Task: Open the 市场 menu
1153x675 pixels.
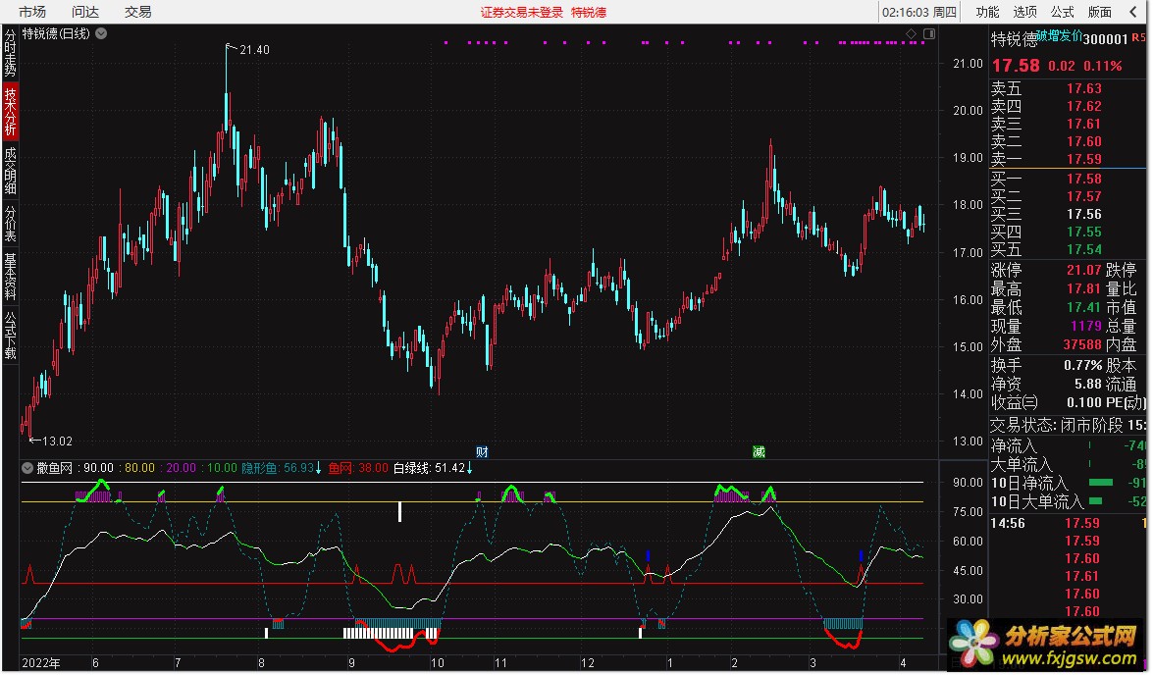Action: pos(31,12)
